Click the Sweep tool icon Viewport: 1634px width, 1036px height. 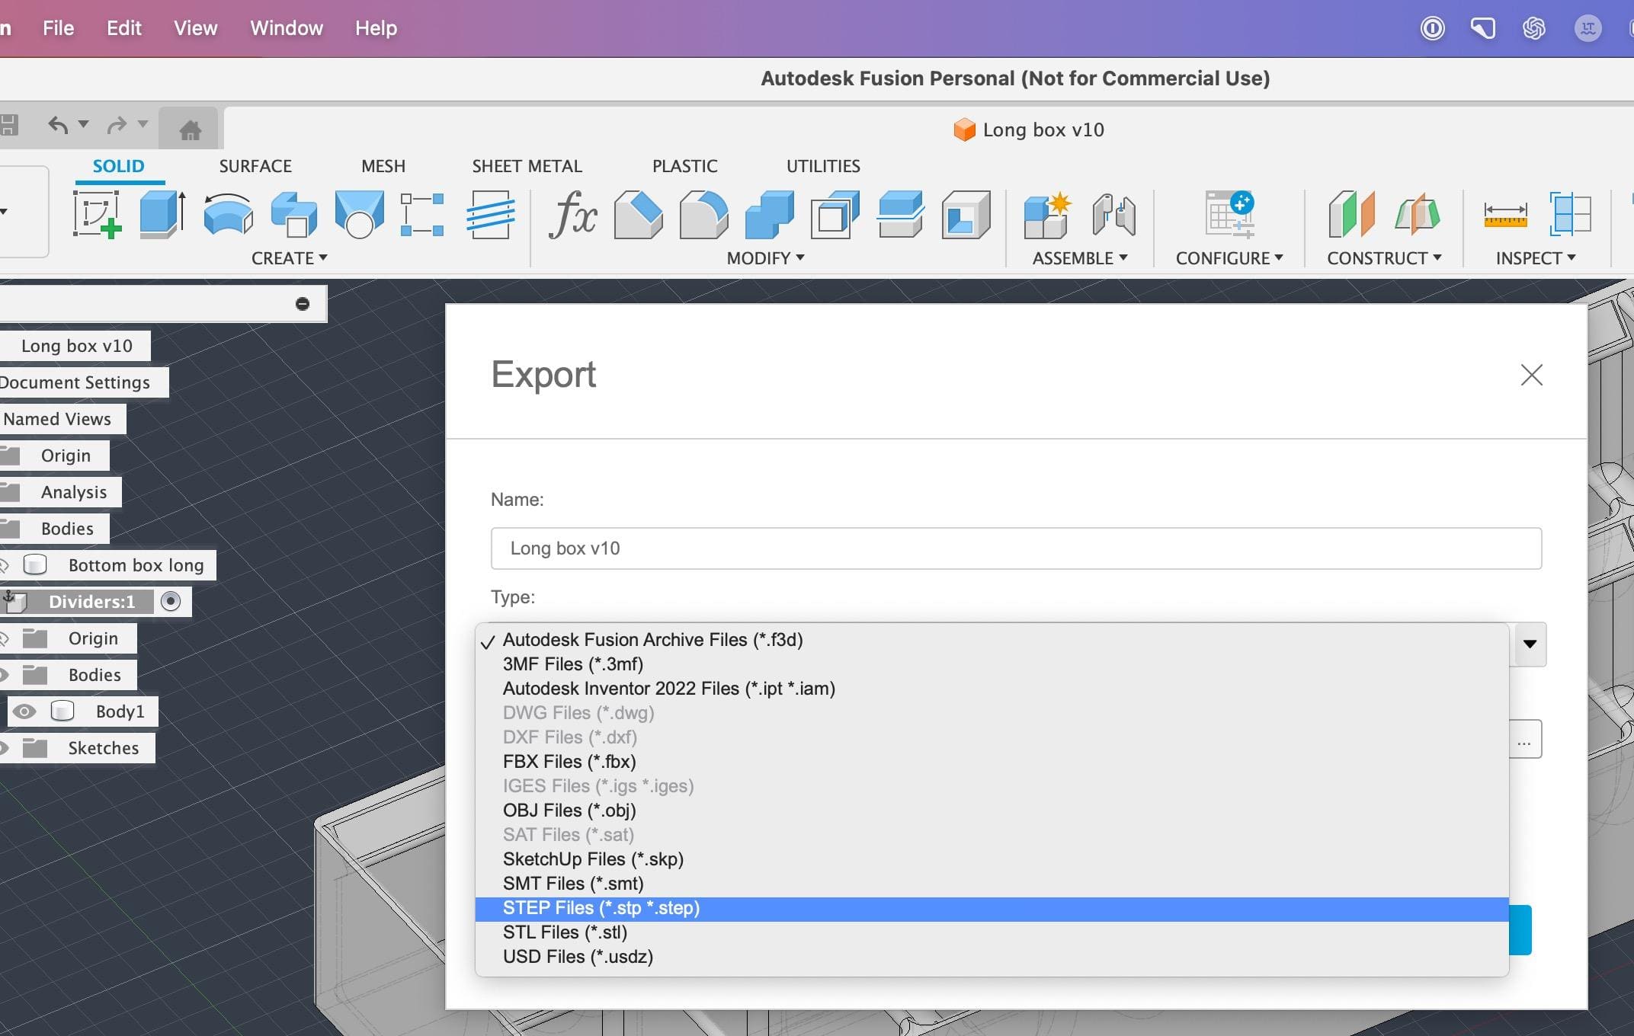tap(293, 214)
